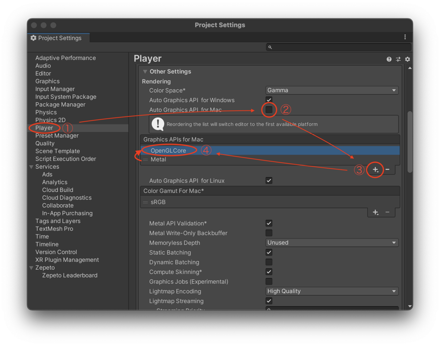Click the plus button under Color Gamut For Mac
440x346 pixels.
[375, 212]
